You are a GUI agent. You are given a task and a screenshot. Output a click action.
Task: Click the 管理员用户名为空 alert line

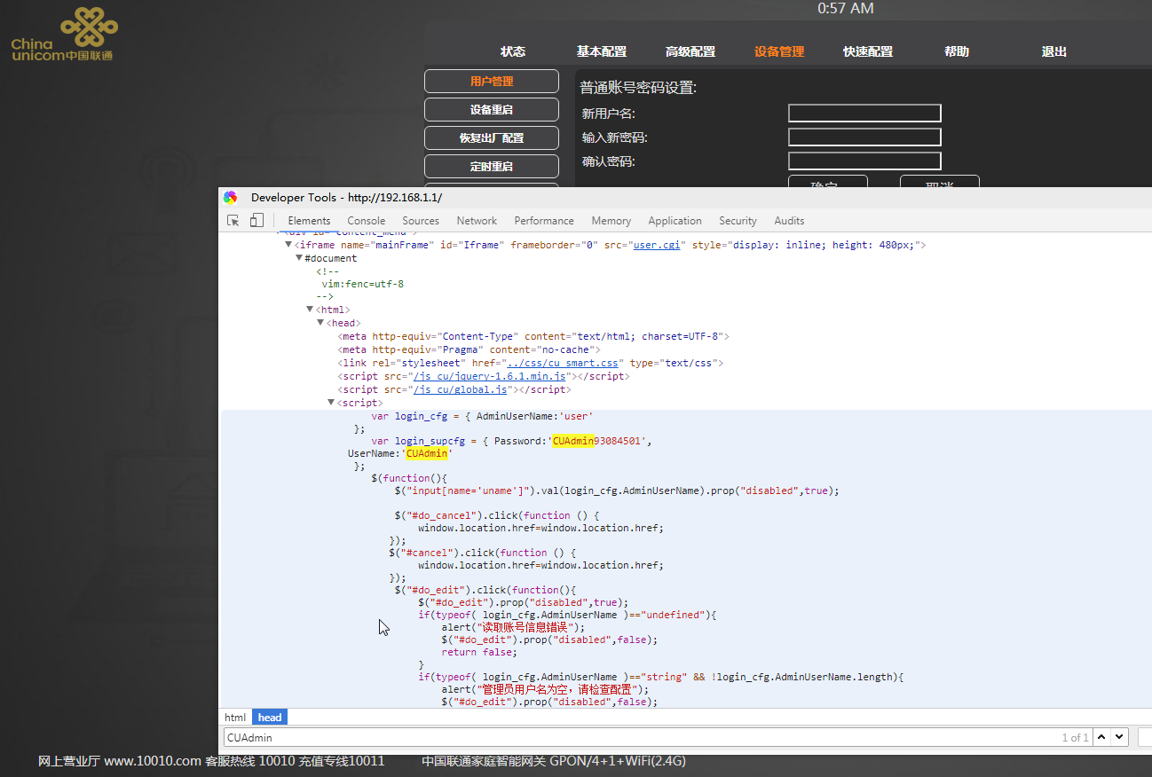[x=546, y=689]
